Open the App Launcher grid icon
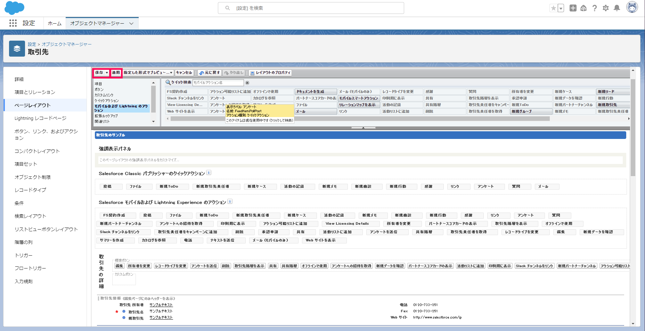The width and height of the screenshot is (645, 331). [x=13, y=23]
